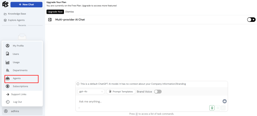Viewport: 257px width, 116px height.
Task: Click the robot agent icon in chat input
Action: 225,101
